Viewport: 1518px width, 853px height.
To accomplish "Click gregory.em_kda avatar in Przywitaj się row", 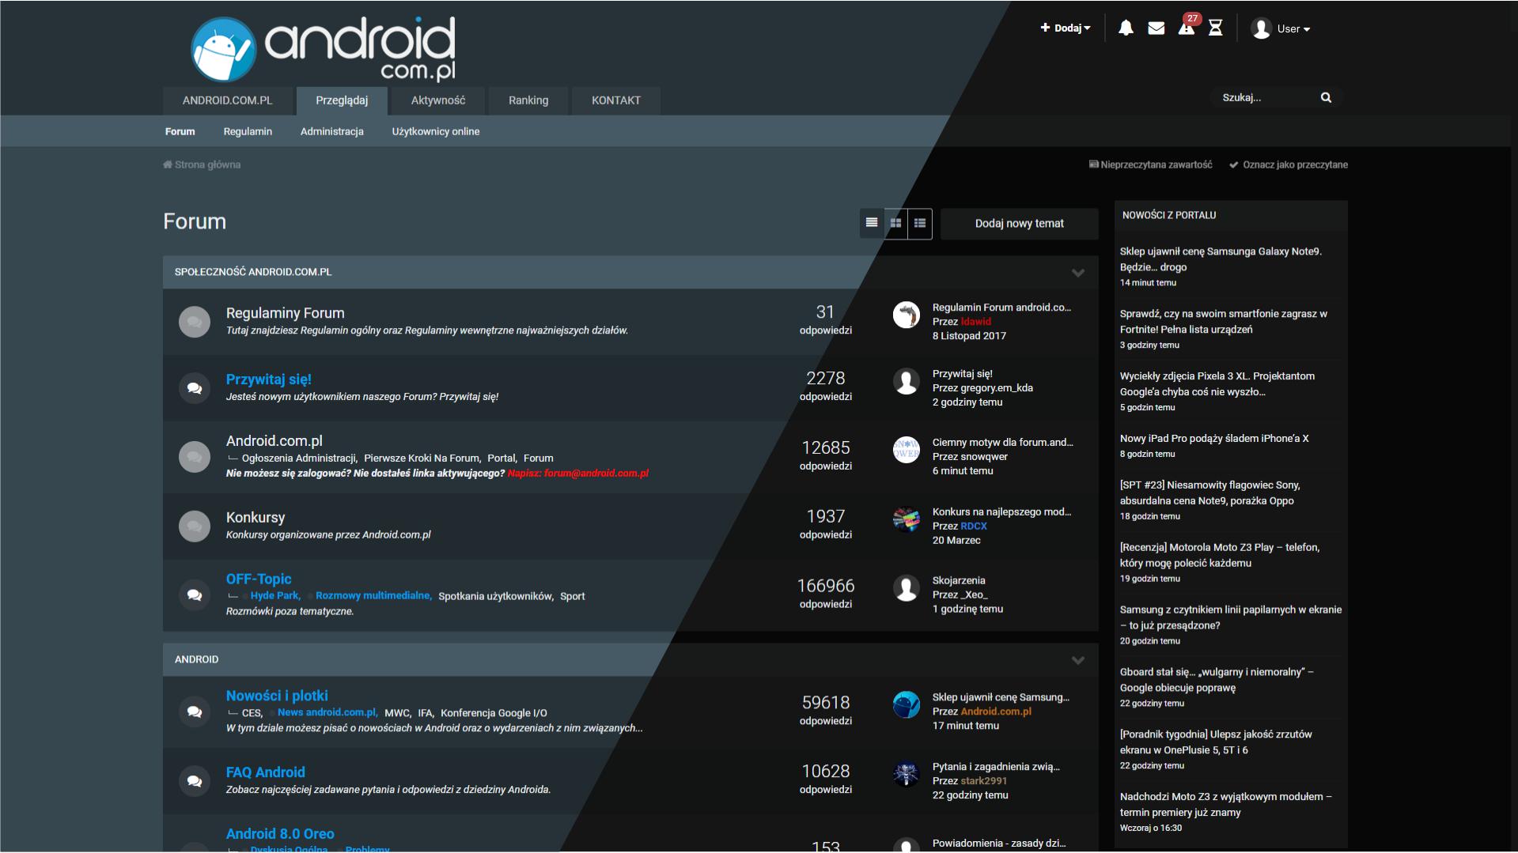I will (x=907, y=381).
